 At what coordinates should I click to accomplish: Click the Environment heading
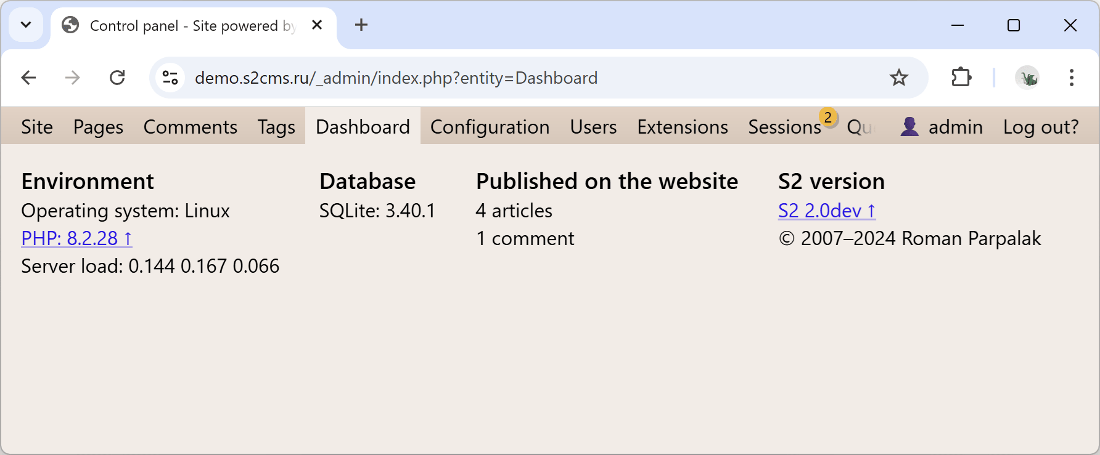(x=88, y=181)
